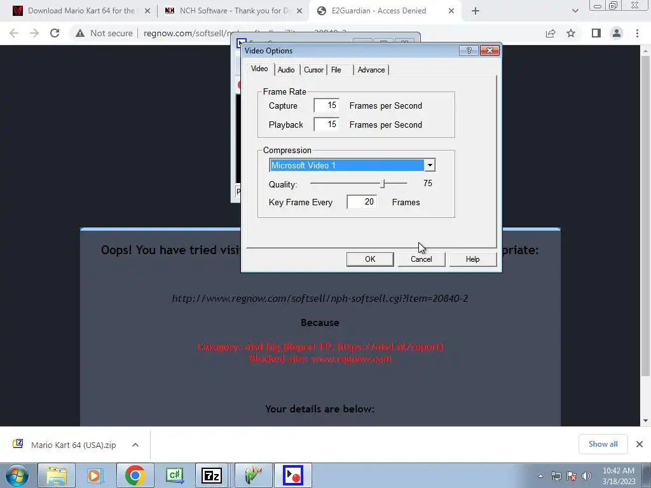Click the blocked regnow.com URL text on page
The width and height of the screenshot is (651, 488).
point(320,299)
